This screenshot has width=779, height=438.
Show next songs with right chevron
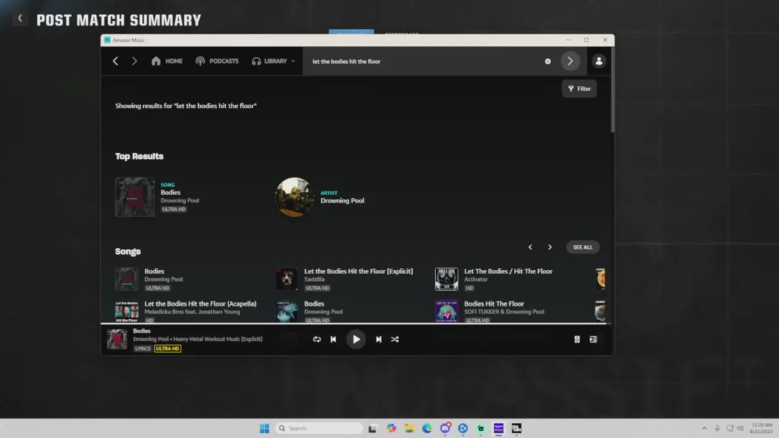pyautogui.click(x=550, y=247)
